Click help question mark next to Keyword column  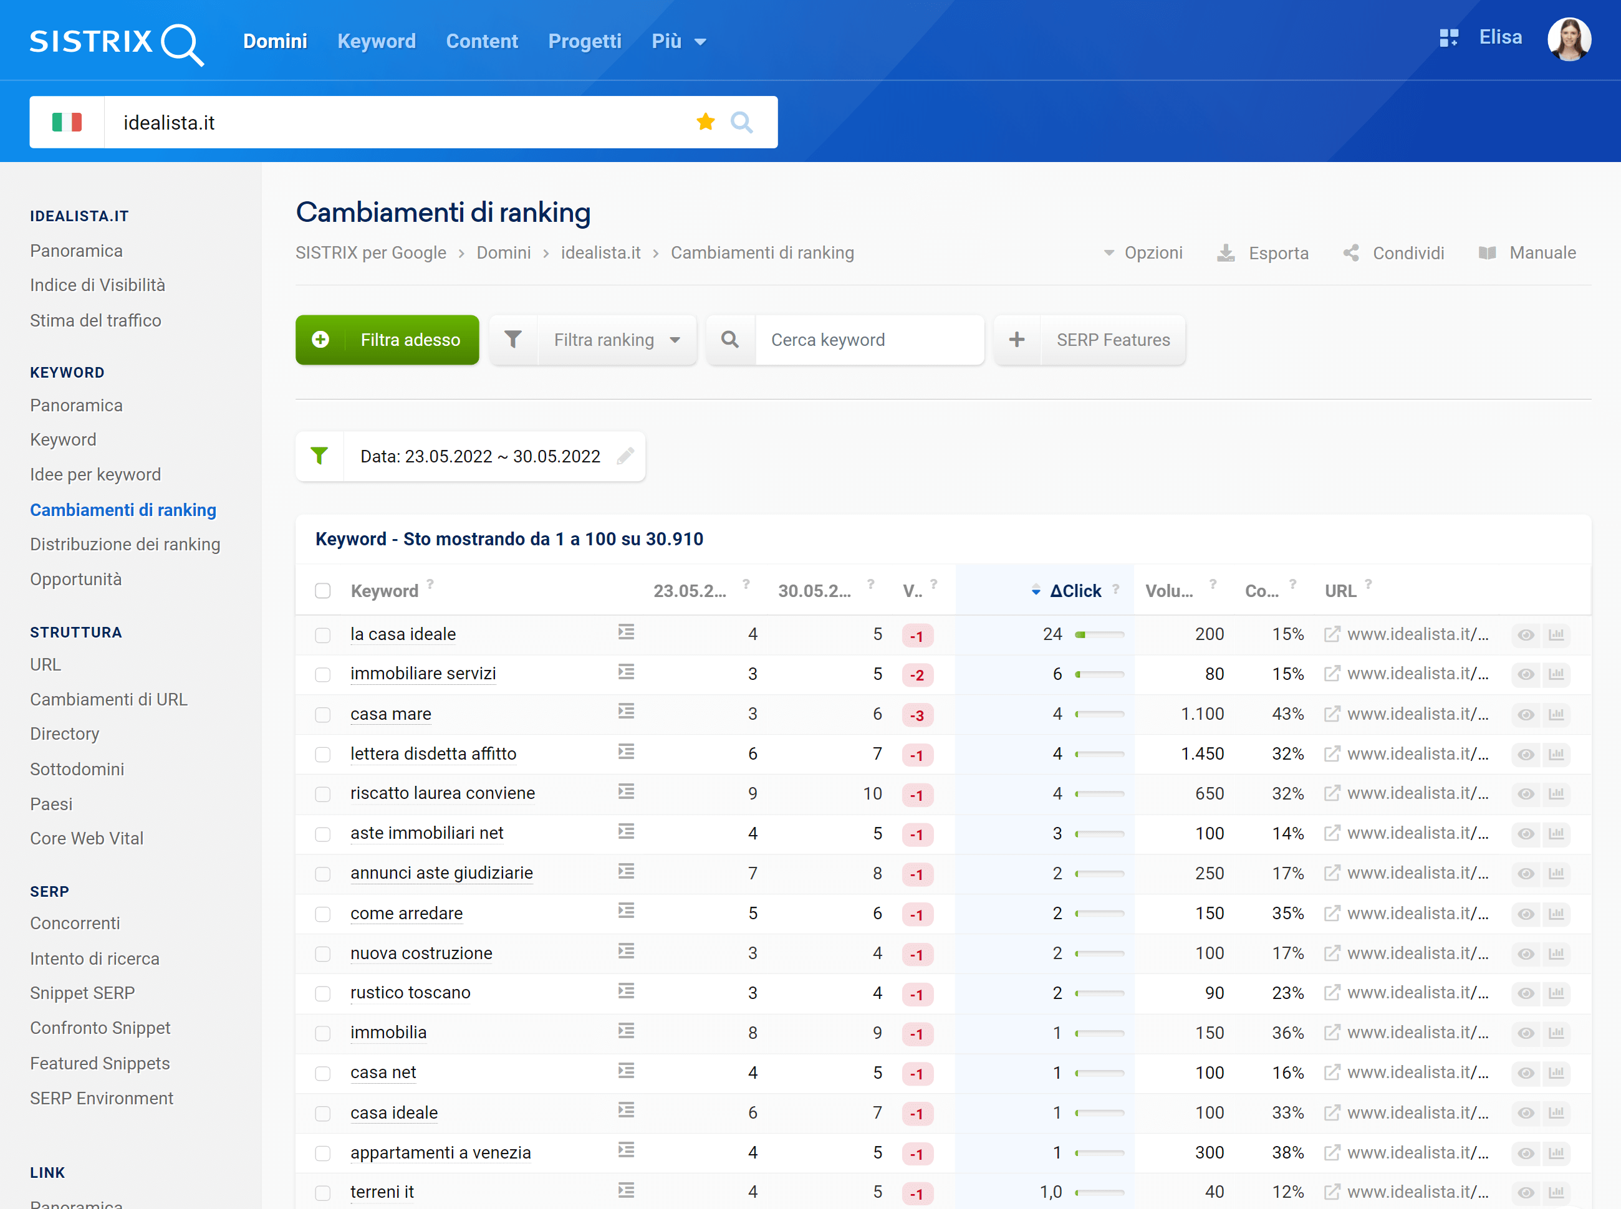coord(431,584)
